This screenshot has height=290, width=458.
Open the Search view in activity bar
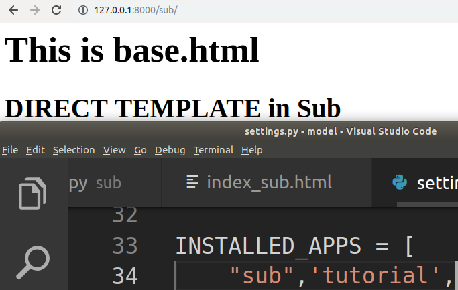pyautogui.click(x=33, y=262)
